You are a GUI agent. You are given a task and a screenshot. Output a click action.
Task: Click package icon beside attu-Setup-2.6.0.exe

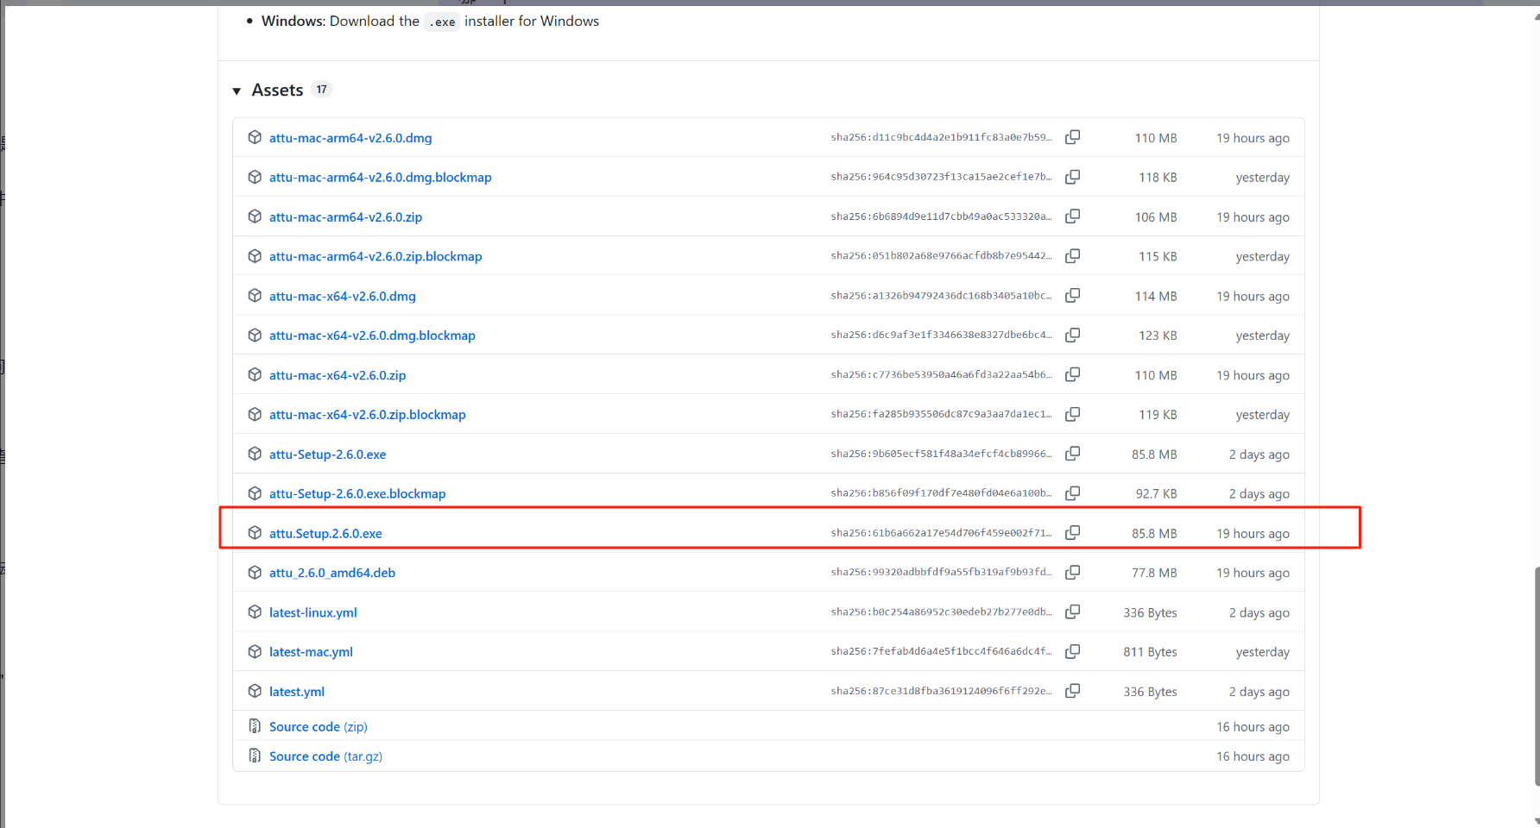255,454
